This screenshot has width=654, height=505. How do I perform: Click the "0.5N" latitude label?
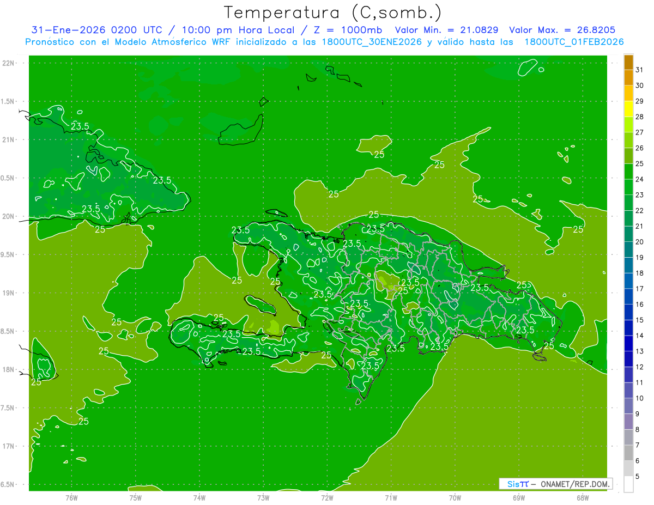[8, 178]
